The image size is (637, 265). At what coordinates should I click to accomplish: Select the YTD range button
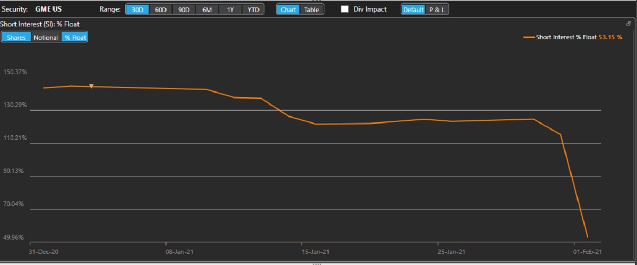coord(253,10)
